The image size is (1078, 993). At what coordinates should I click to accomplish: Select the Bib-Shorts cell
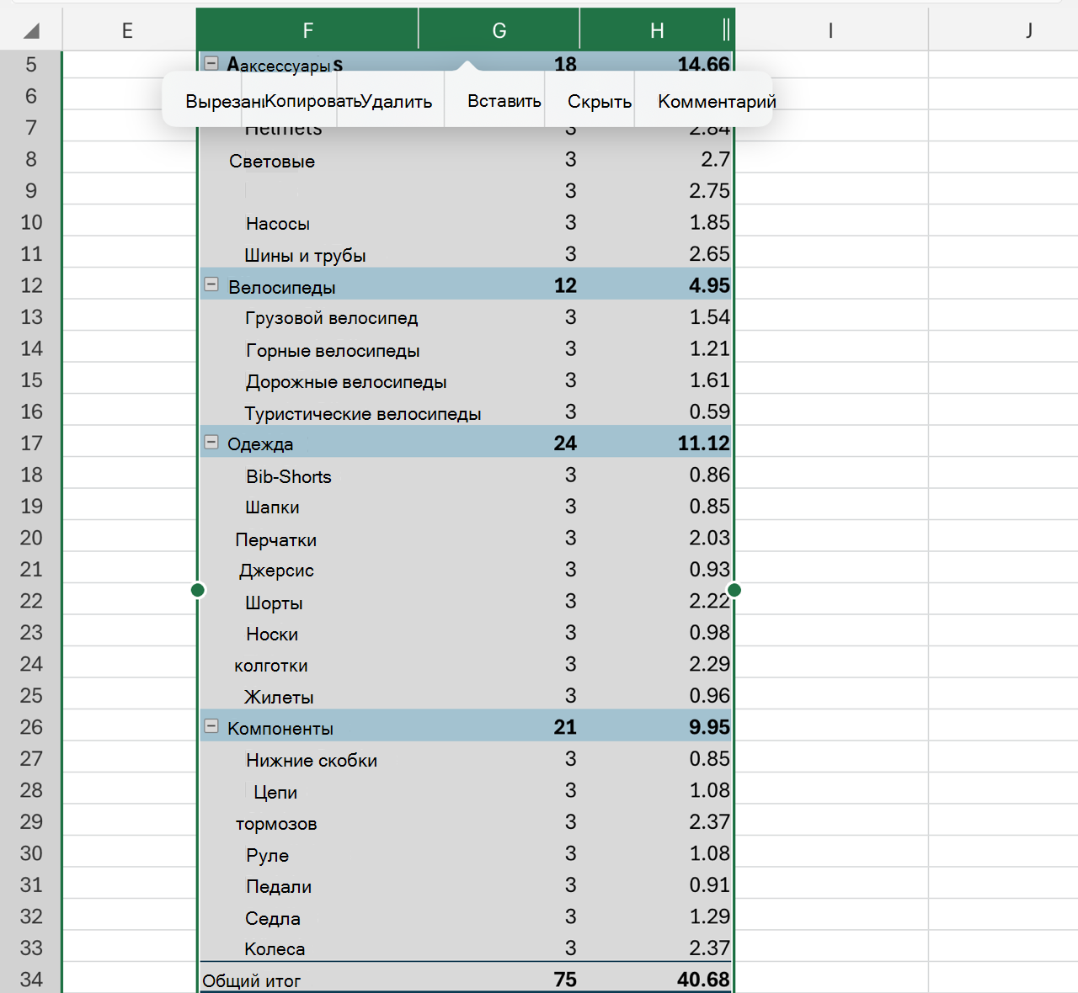coord(307,475)
